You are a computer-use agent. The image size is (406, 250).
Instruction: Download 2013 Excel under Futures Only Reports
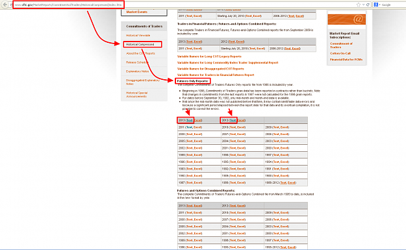coord(198,120)
